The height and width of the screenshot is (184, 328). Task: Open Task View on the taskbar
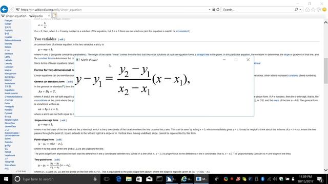pos(107,179)
